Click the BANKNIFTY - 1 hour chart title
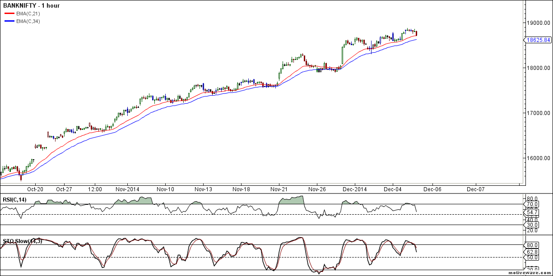The width and height of the screenshot is (553, 276). [x=31, y=6]
